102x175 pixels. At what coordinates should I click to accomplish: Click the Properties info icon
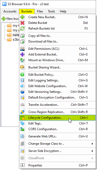pos(22,165)
